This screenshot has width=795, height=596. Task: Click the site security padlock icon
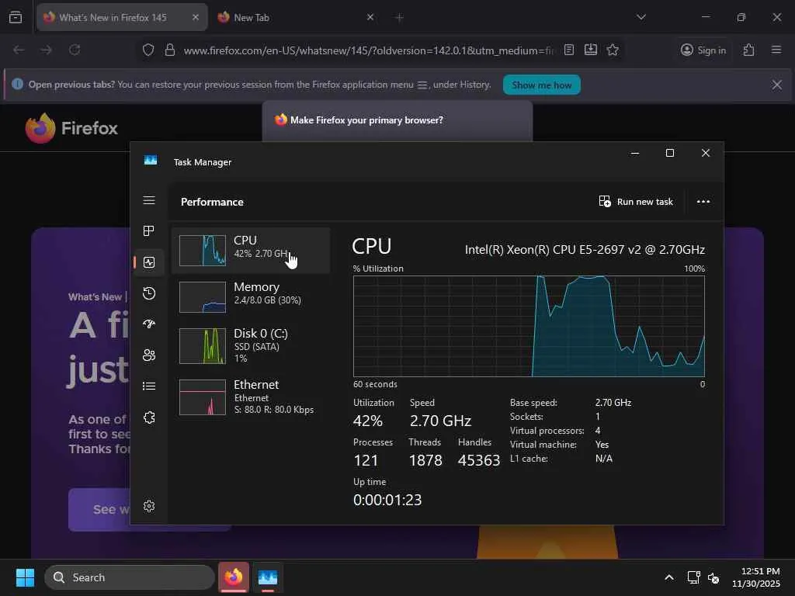pos(170,50)
